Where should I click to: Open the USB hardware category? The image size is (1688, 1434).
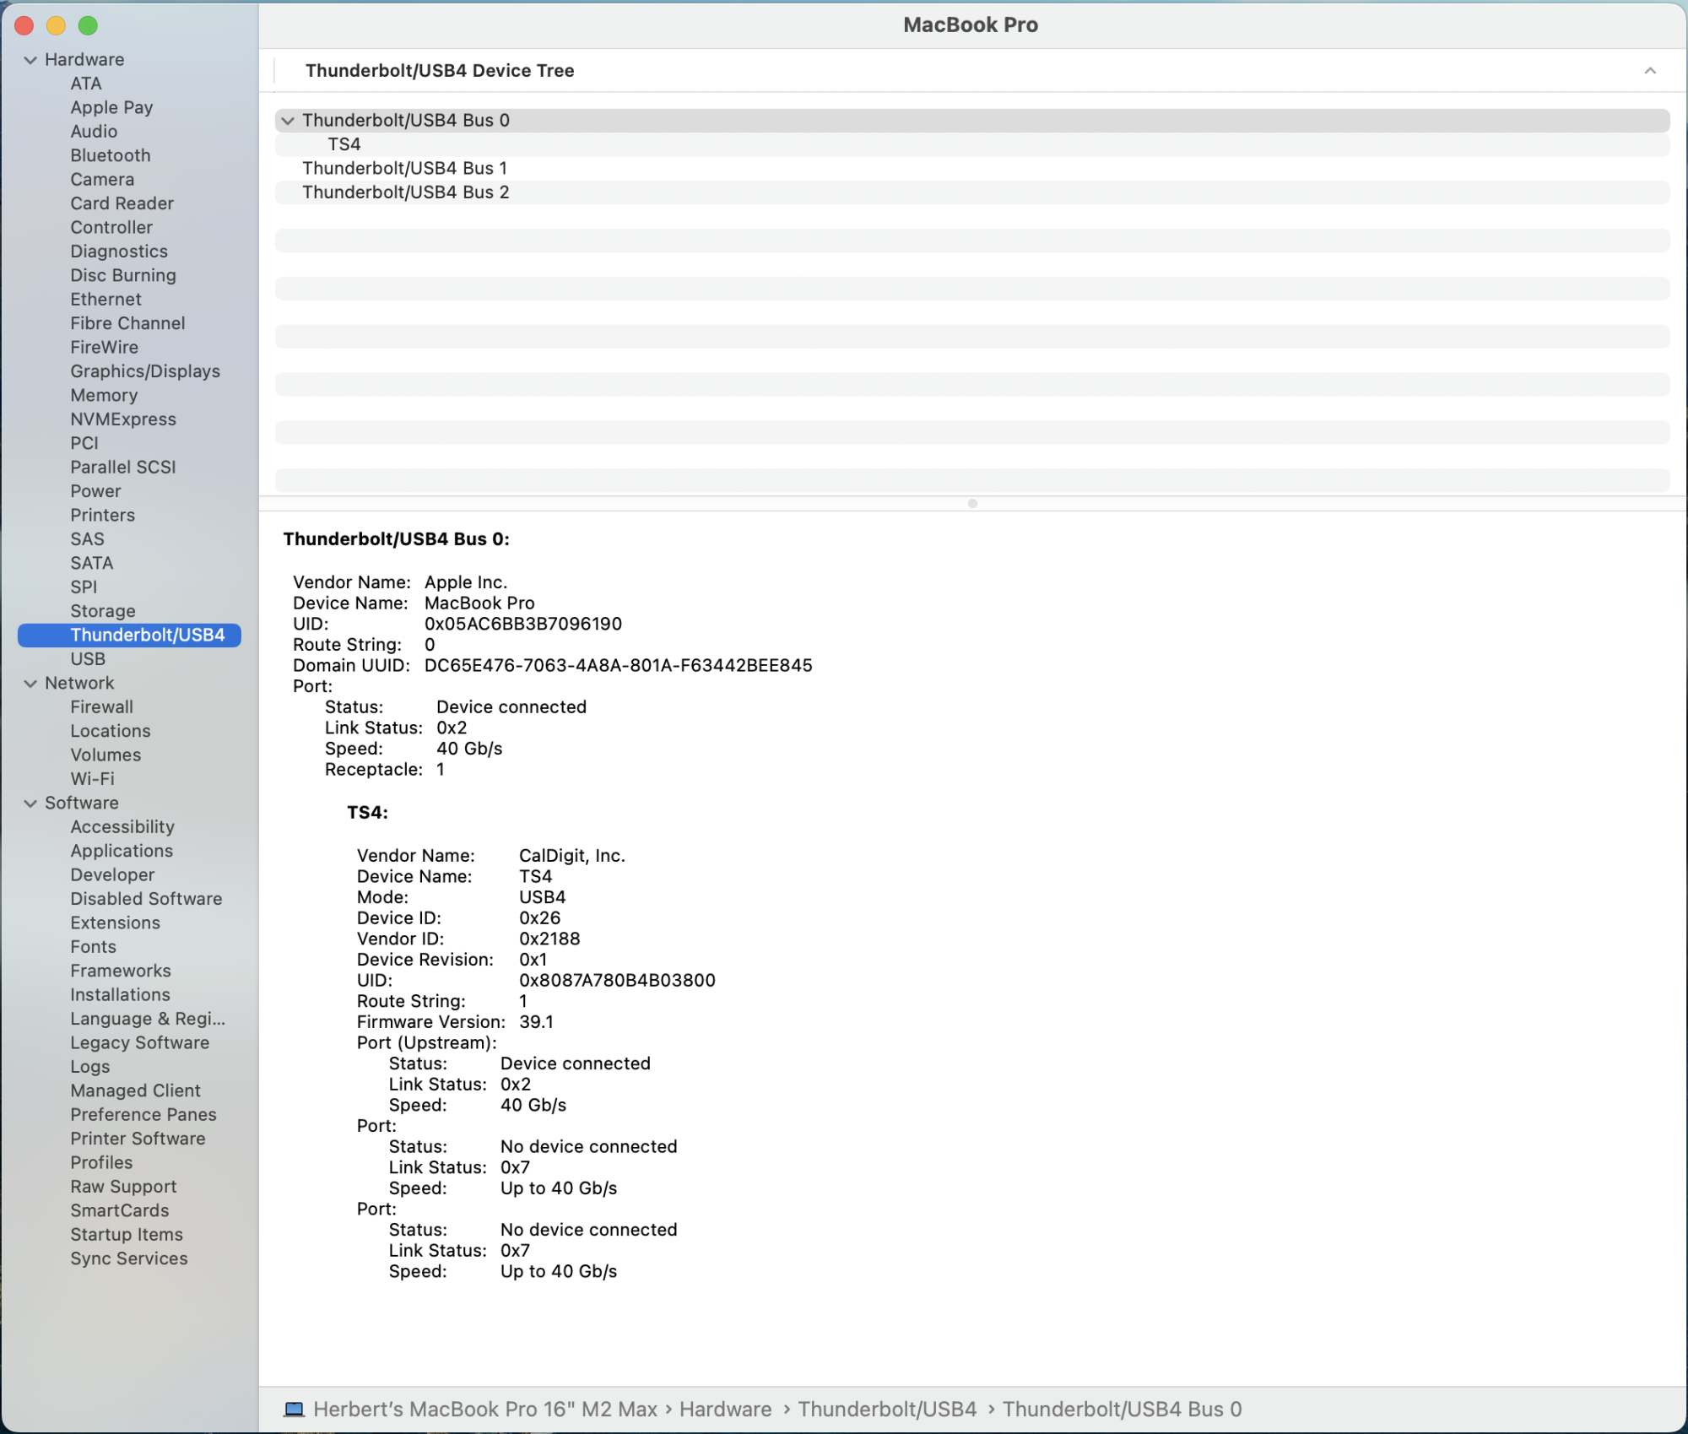(88, 659)
